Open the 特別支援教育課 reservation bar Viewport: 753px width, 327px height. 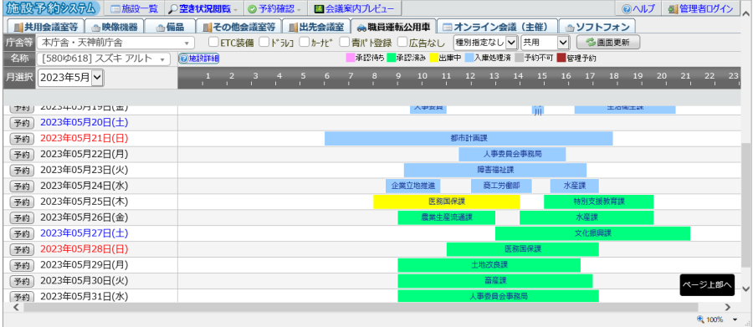click(599, 202)
